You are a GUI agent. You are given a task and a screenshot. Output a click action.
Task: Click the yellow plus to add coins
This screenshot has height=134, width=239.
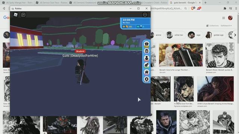pyautogui.click(x=124, y=26)
